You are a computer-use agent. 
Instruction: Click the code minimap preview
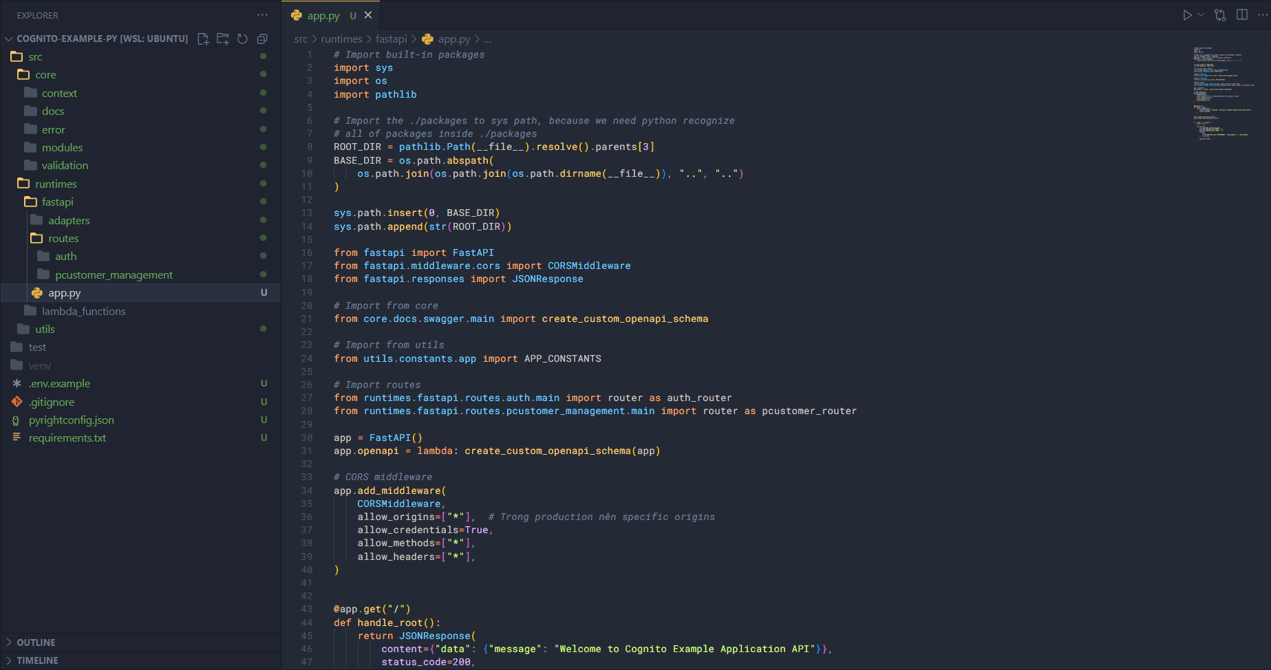pos(1222,93)
